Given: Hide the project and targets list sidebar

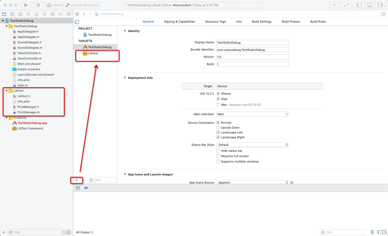Looking at the screenshot, I should point(77,22).
